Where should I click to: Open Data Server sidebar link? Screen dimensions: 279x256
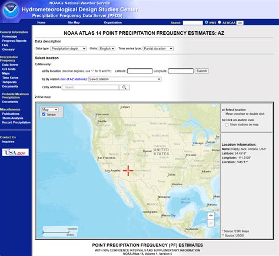[10, 65]
